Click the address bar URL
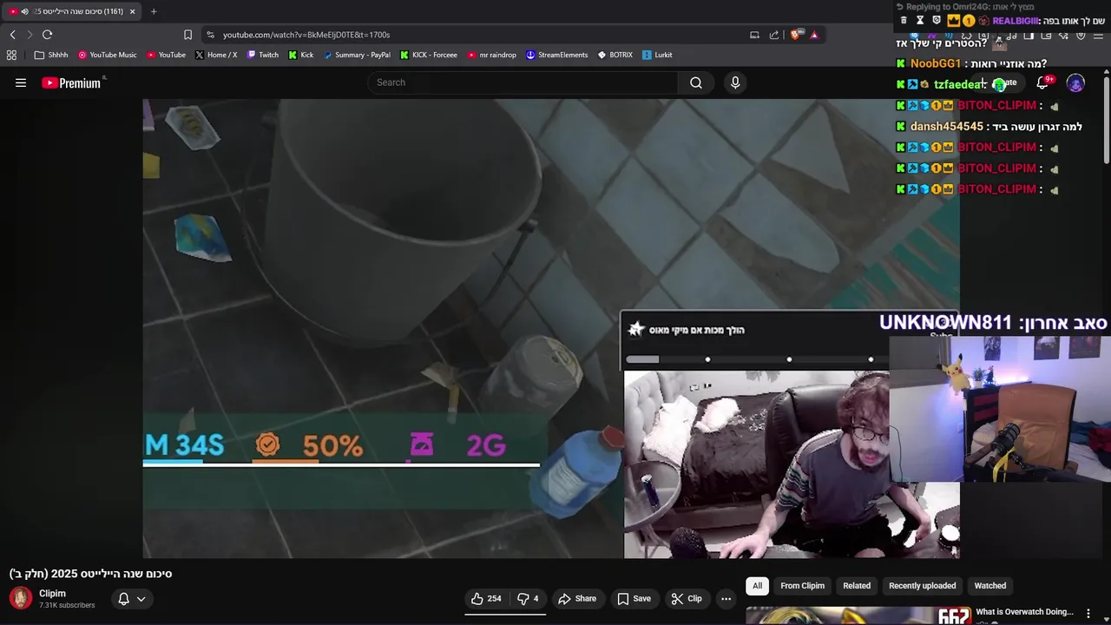Viewport: 1111px width, 625px height. point(306,35)
